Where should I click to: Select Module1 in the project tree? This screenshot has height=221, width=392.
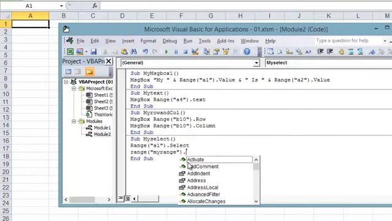pos(102,128)
